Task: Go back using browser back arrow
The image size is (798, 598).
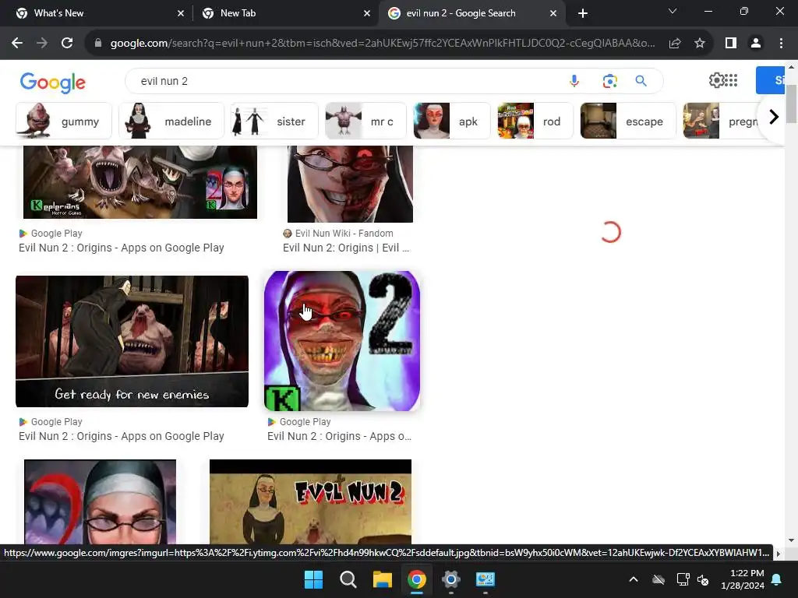Action: point(17,44)
